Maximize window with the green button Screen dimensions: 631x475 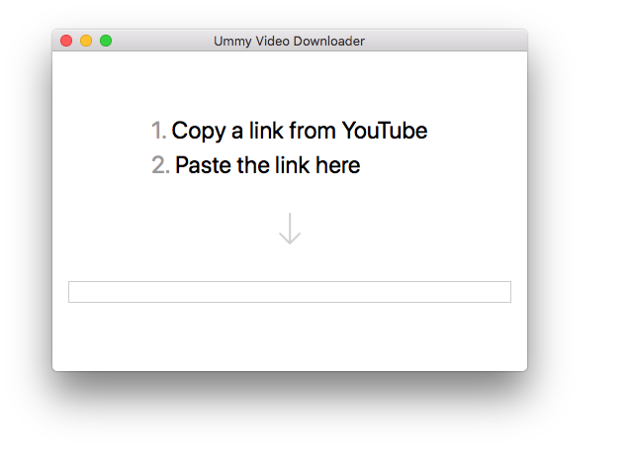click(106, 41)
